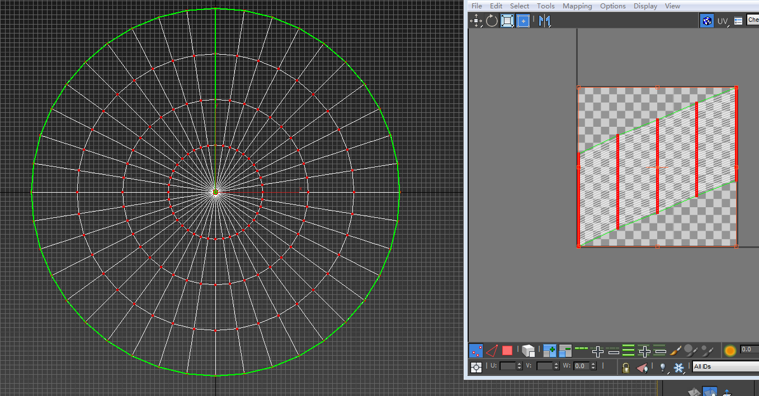The image size is (759, 396).
Task: Open the freeze snowflake flyout
Action: point(678,368)
